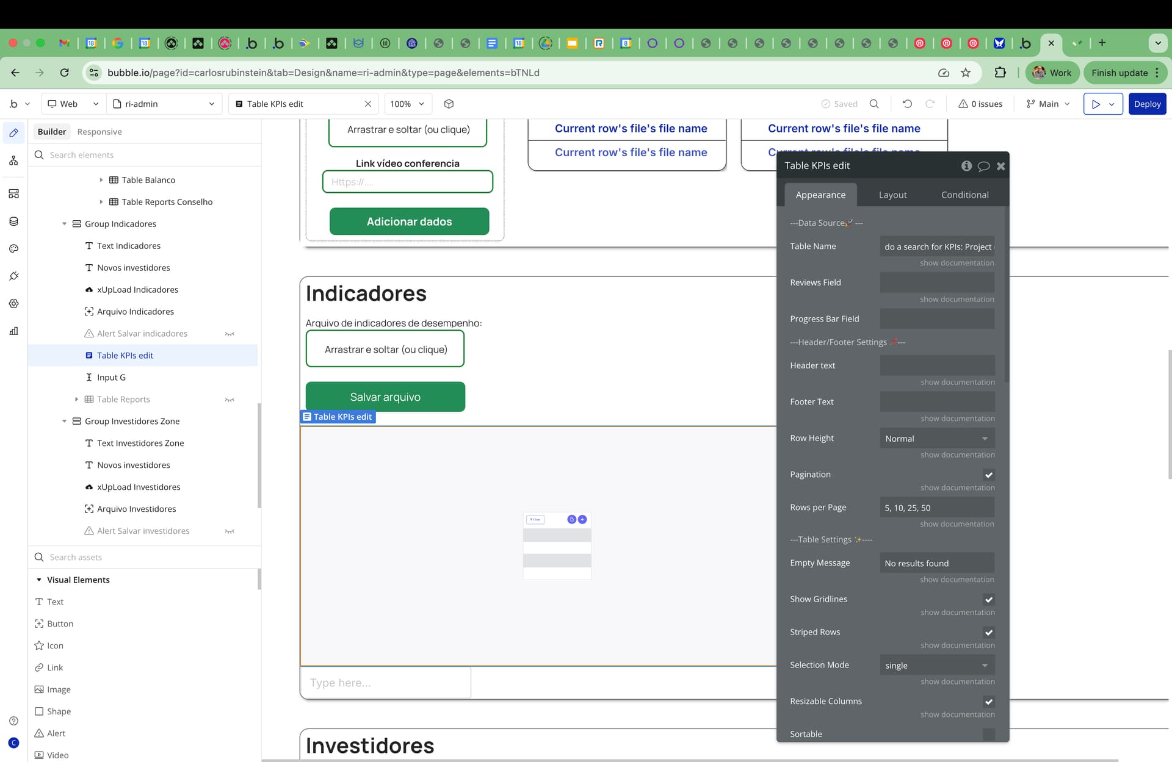Open comments bubble in property editor
This screenshot has width=1172, height=762.
point(983,166)
